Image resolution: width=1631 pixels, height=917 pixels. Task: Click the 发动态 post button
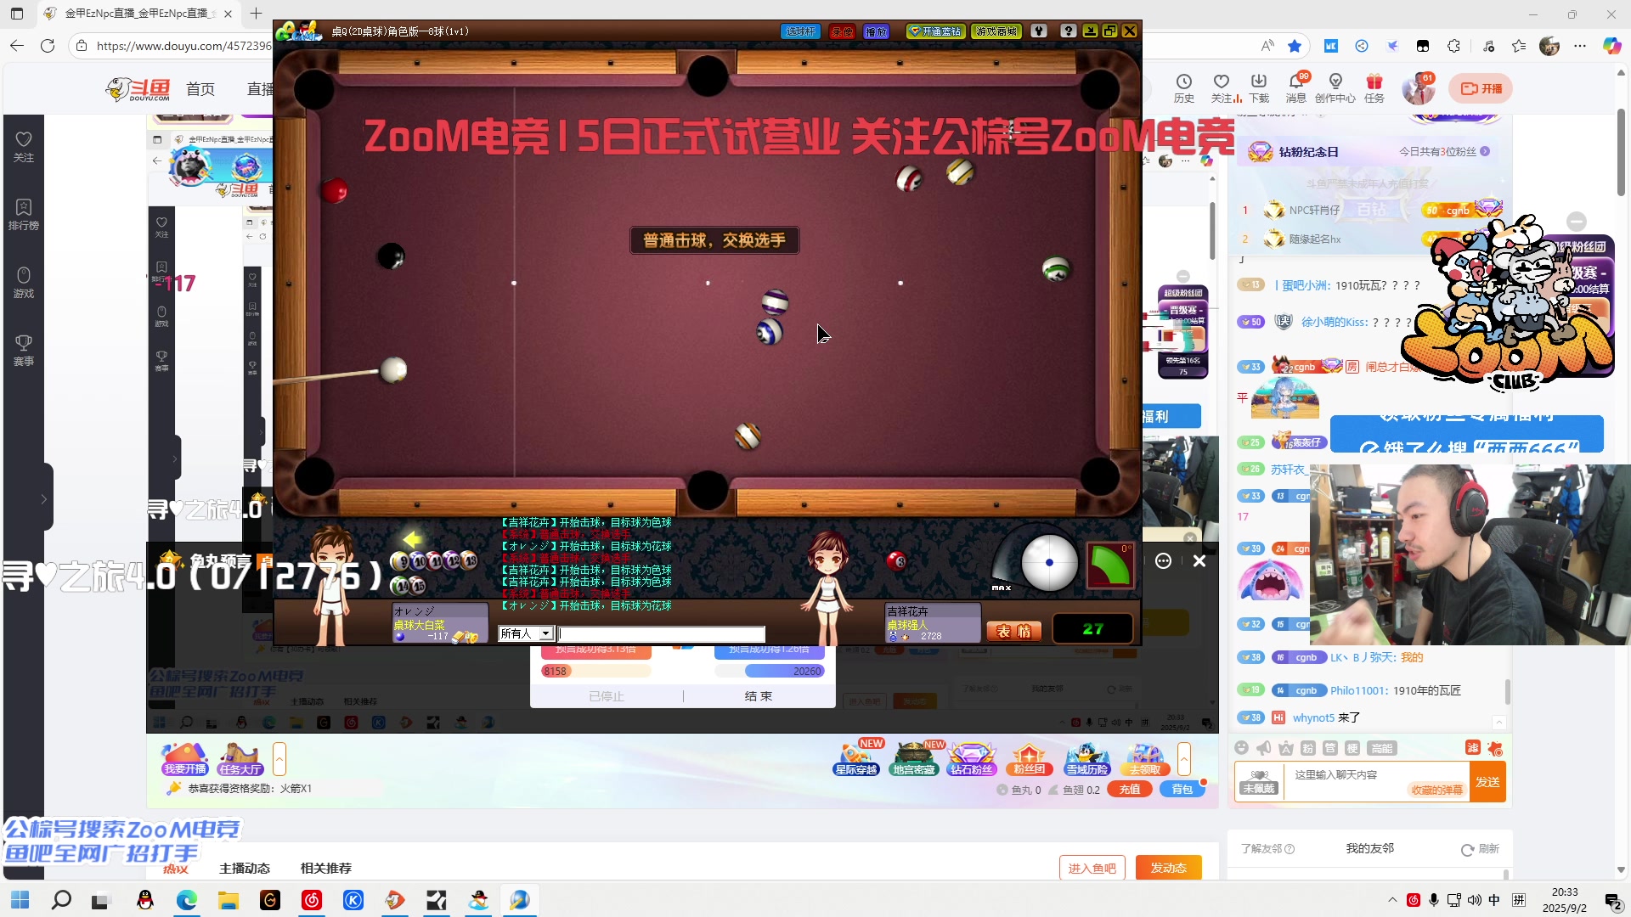point(1169,868)
